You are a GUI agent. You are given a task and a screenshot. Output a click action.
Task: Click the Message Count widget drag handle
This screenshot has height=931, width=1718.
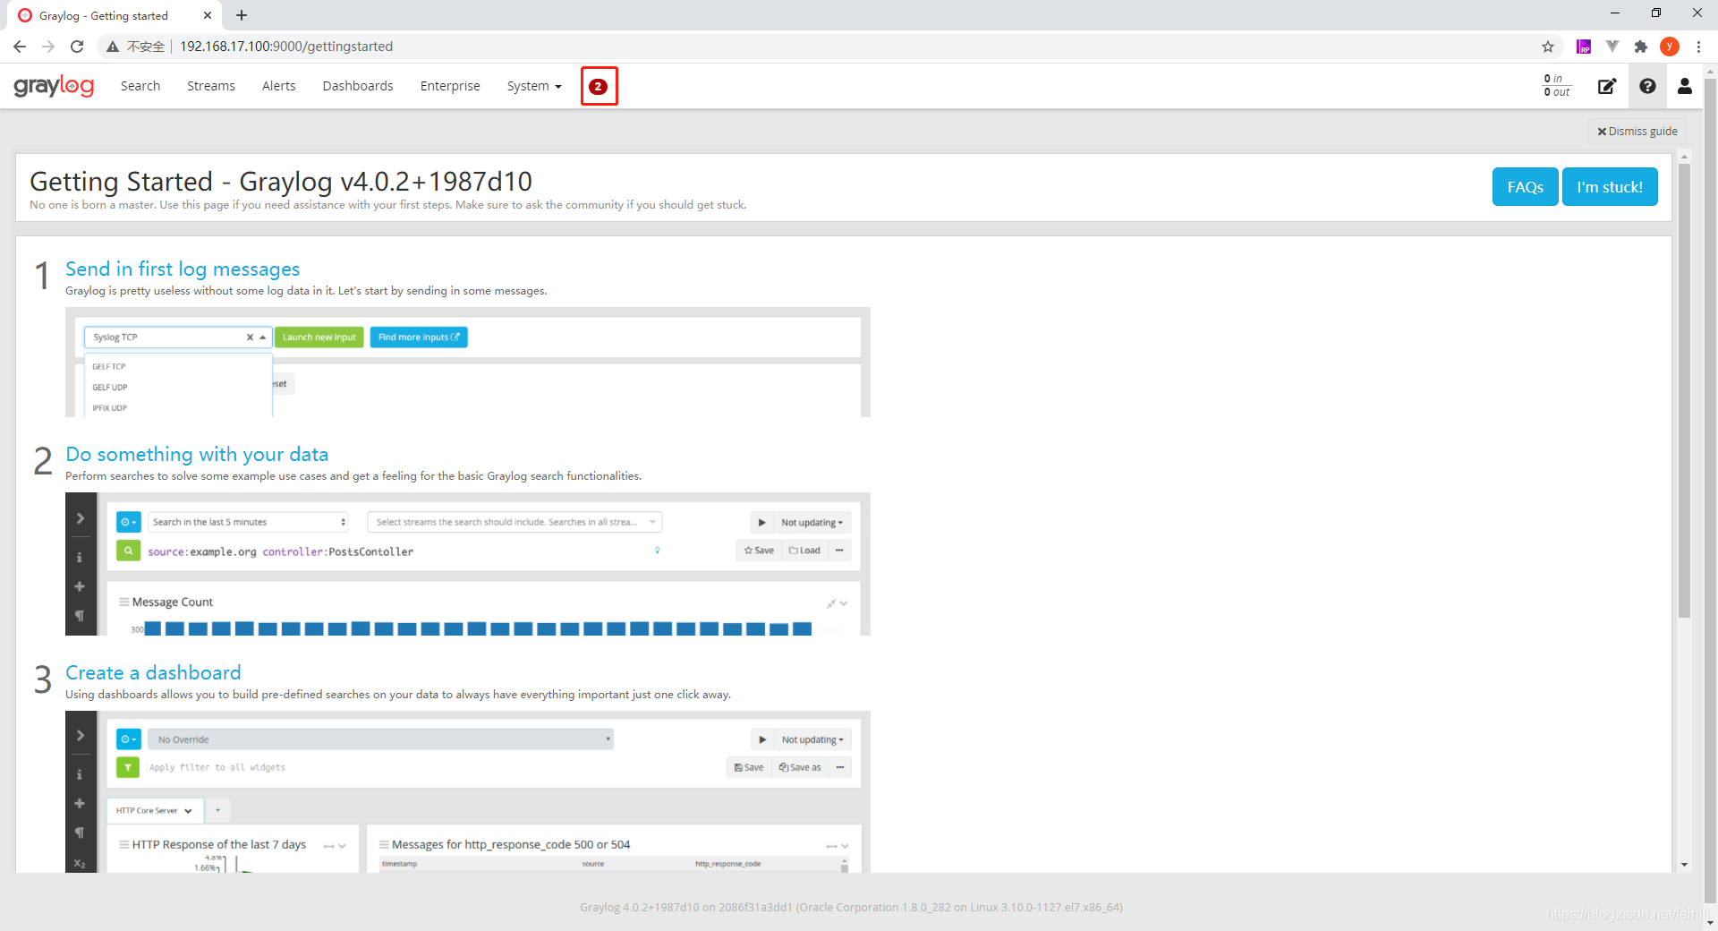pos(124,602)
